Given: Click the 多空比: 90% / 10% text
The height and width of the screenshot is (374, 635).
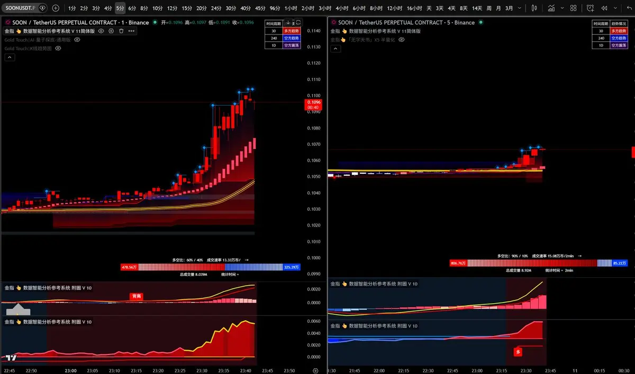Looking at the screenshot, I should [513, 256].
